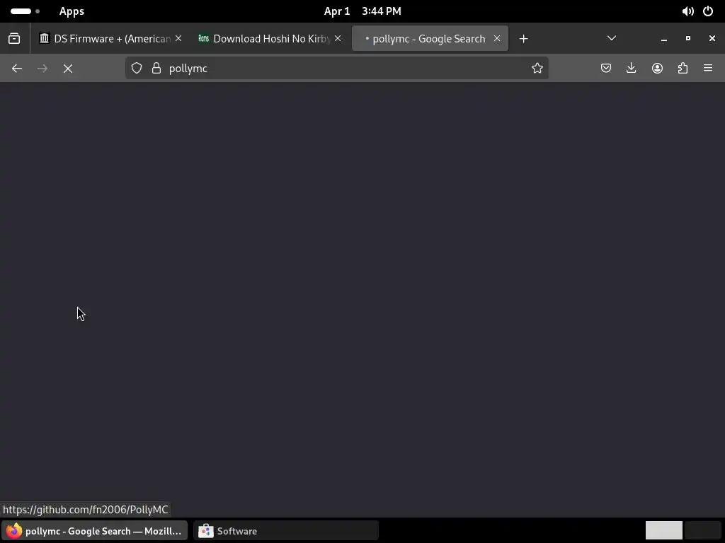Viewport: 725px width, 543px height.
Task: Open clock and calendar showing Apr 1
Action: coord(362,11)
